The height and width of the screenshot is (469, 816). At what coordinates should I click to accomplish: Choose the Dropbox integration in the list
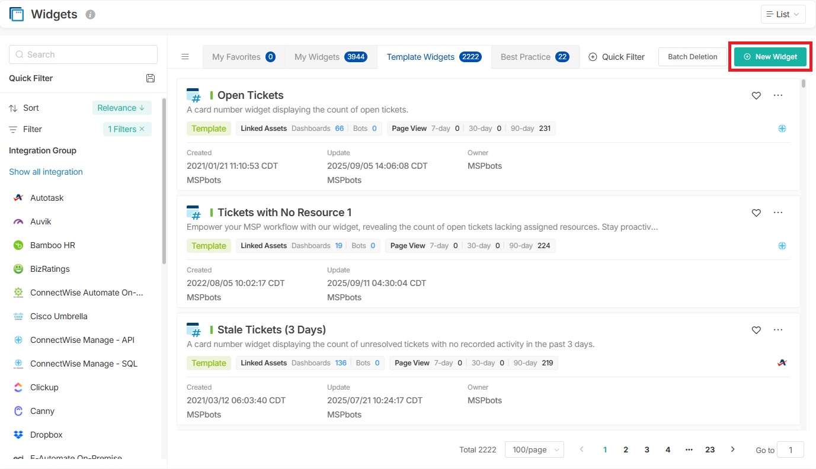[x=46, y=435]
